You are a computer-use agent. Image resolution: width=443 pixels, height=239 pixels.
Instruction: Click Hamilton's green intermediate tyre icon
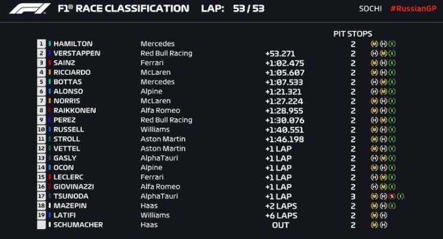(x=392, y=44)
